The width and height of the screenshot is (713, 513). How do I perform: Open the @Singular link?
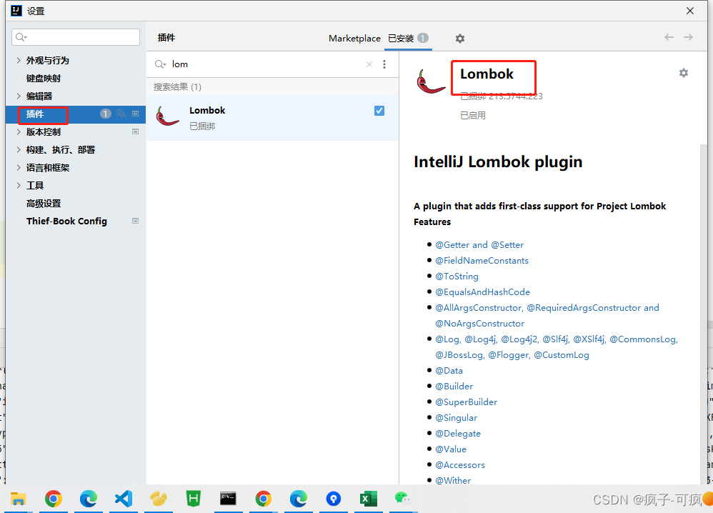click(x=456, y=417)
